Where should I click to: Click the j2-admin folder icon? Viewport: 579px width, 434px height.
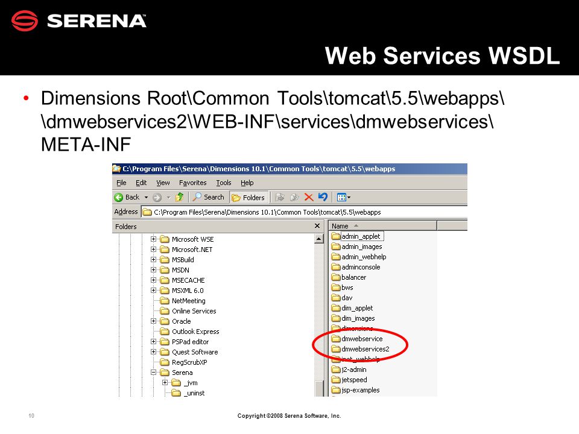coord(336,370)
